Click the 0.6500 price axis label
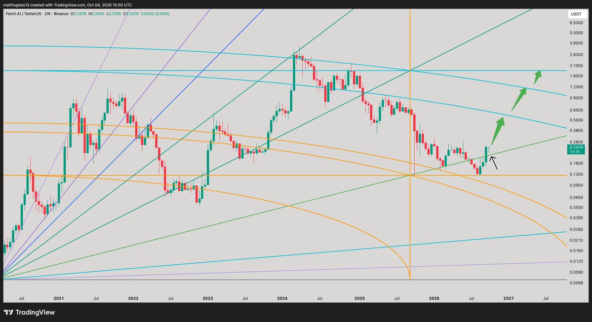Viewport: 592px width, 322px height. coord(576,110)
